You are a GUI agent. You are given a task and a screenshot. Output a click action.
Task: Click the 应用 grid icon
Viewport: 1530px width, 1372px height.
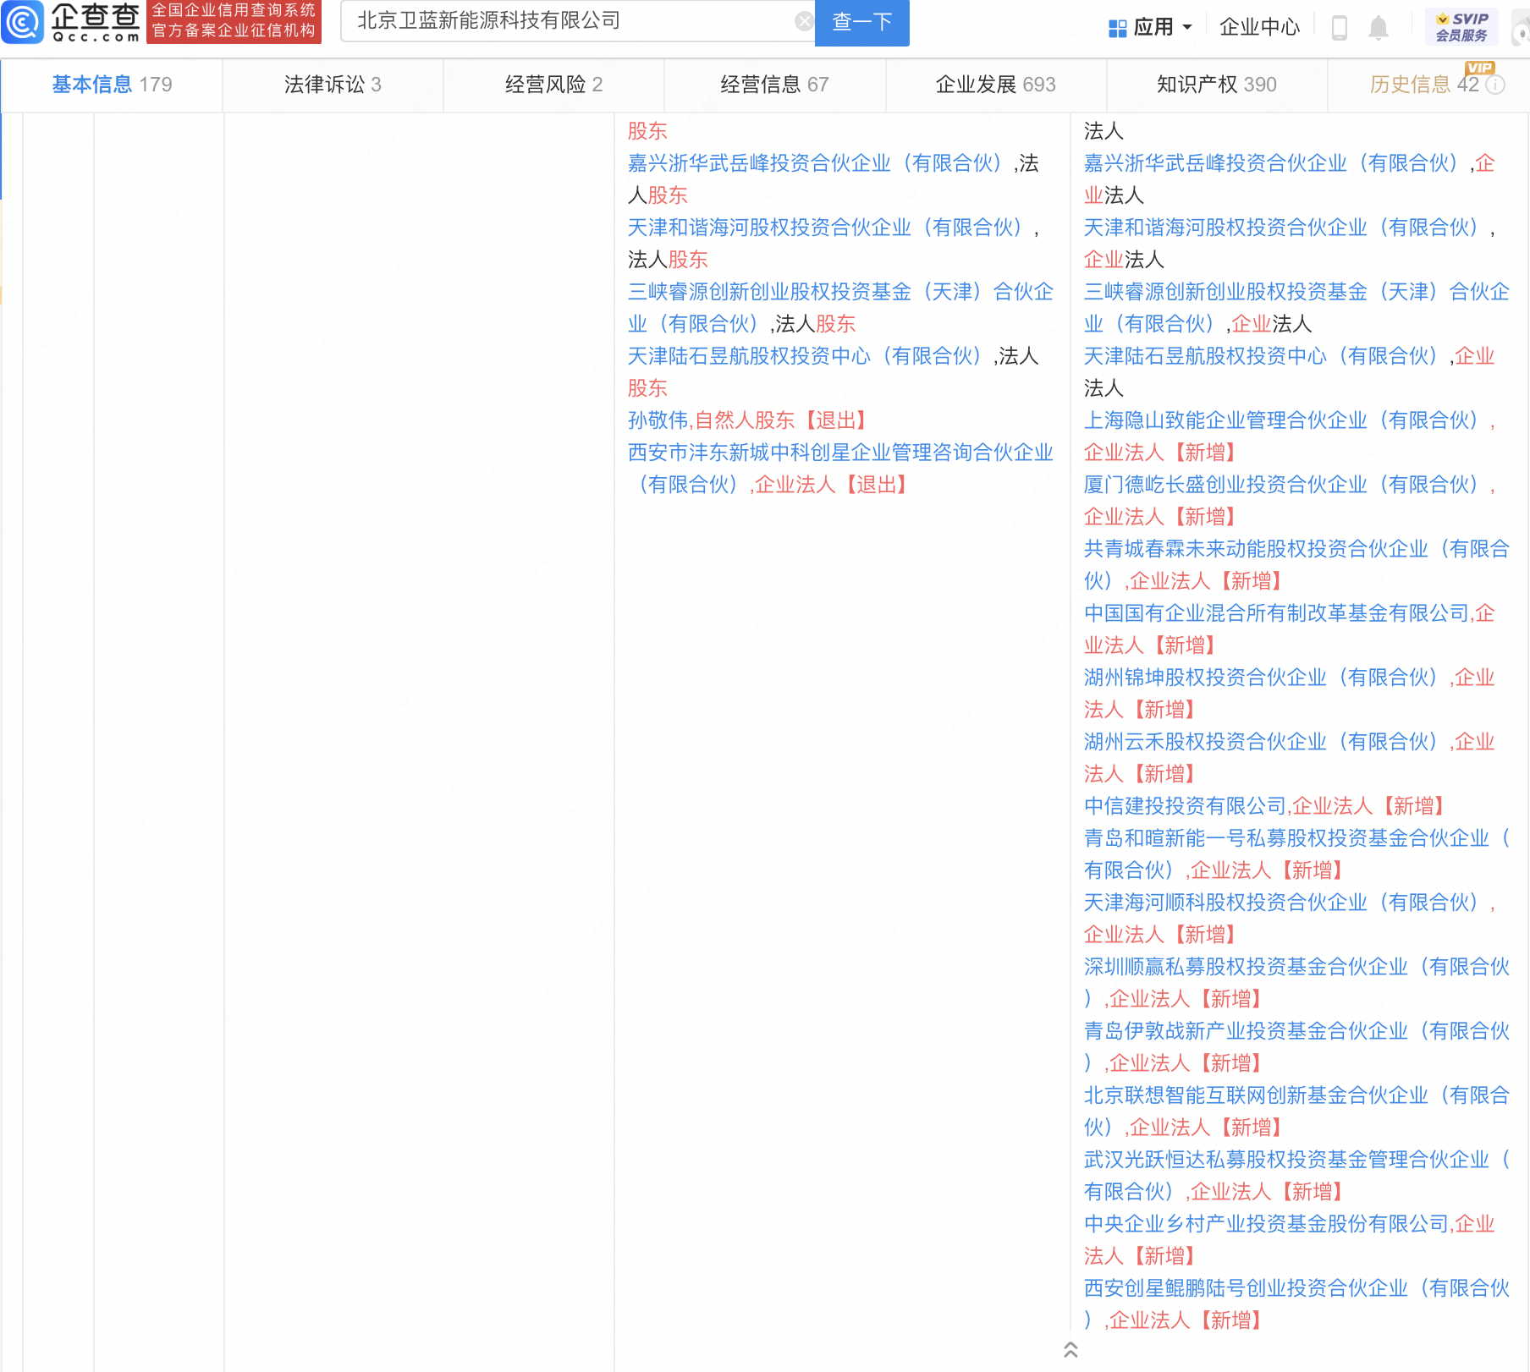click(1117, 28)
